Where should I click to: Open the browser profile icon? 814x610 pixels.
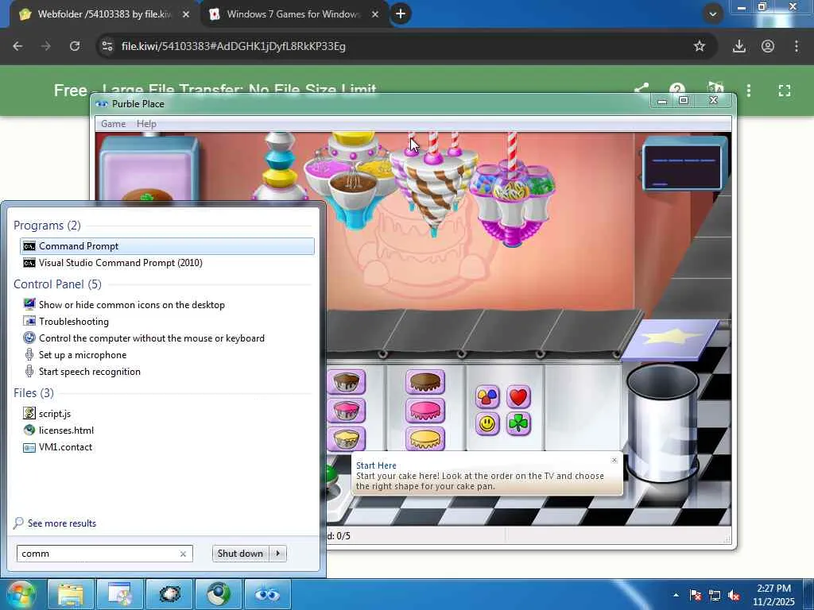pos(768,46)
